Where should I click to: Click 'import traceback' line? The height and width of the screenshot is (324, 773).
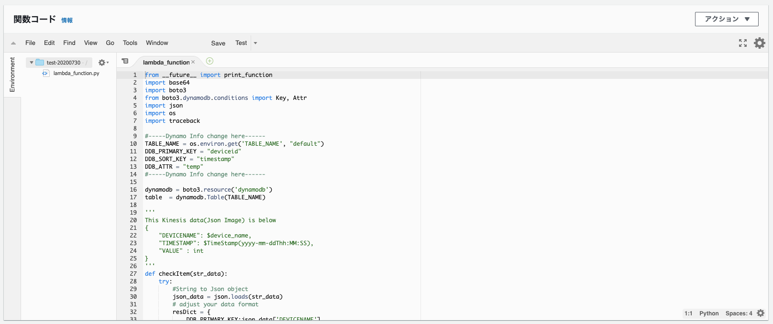(173, 121)
